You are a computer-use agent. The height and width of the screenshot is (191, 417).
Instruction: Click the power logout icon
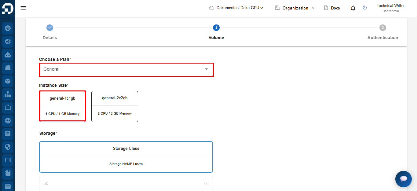point(365,8)
